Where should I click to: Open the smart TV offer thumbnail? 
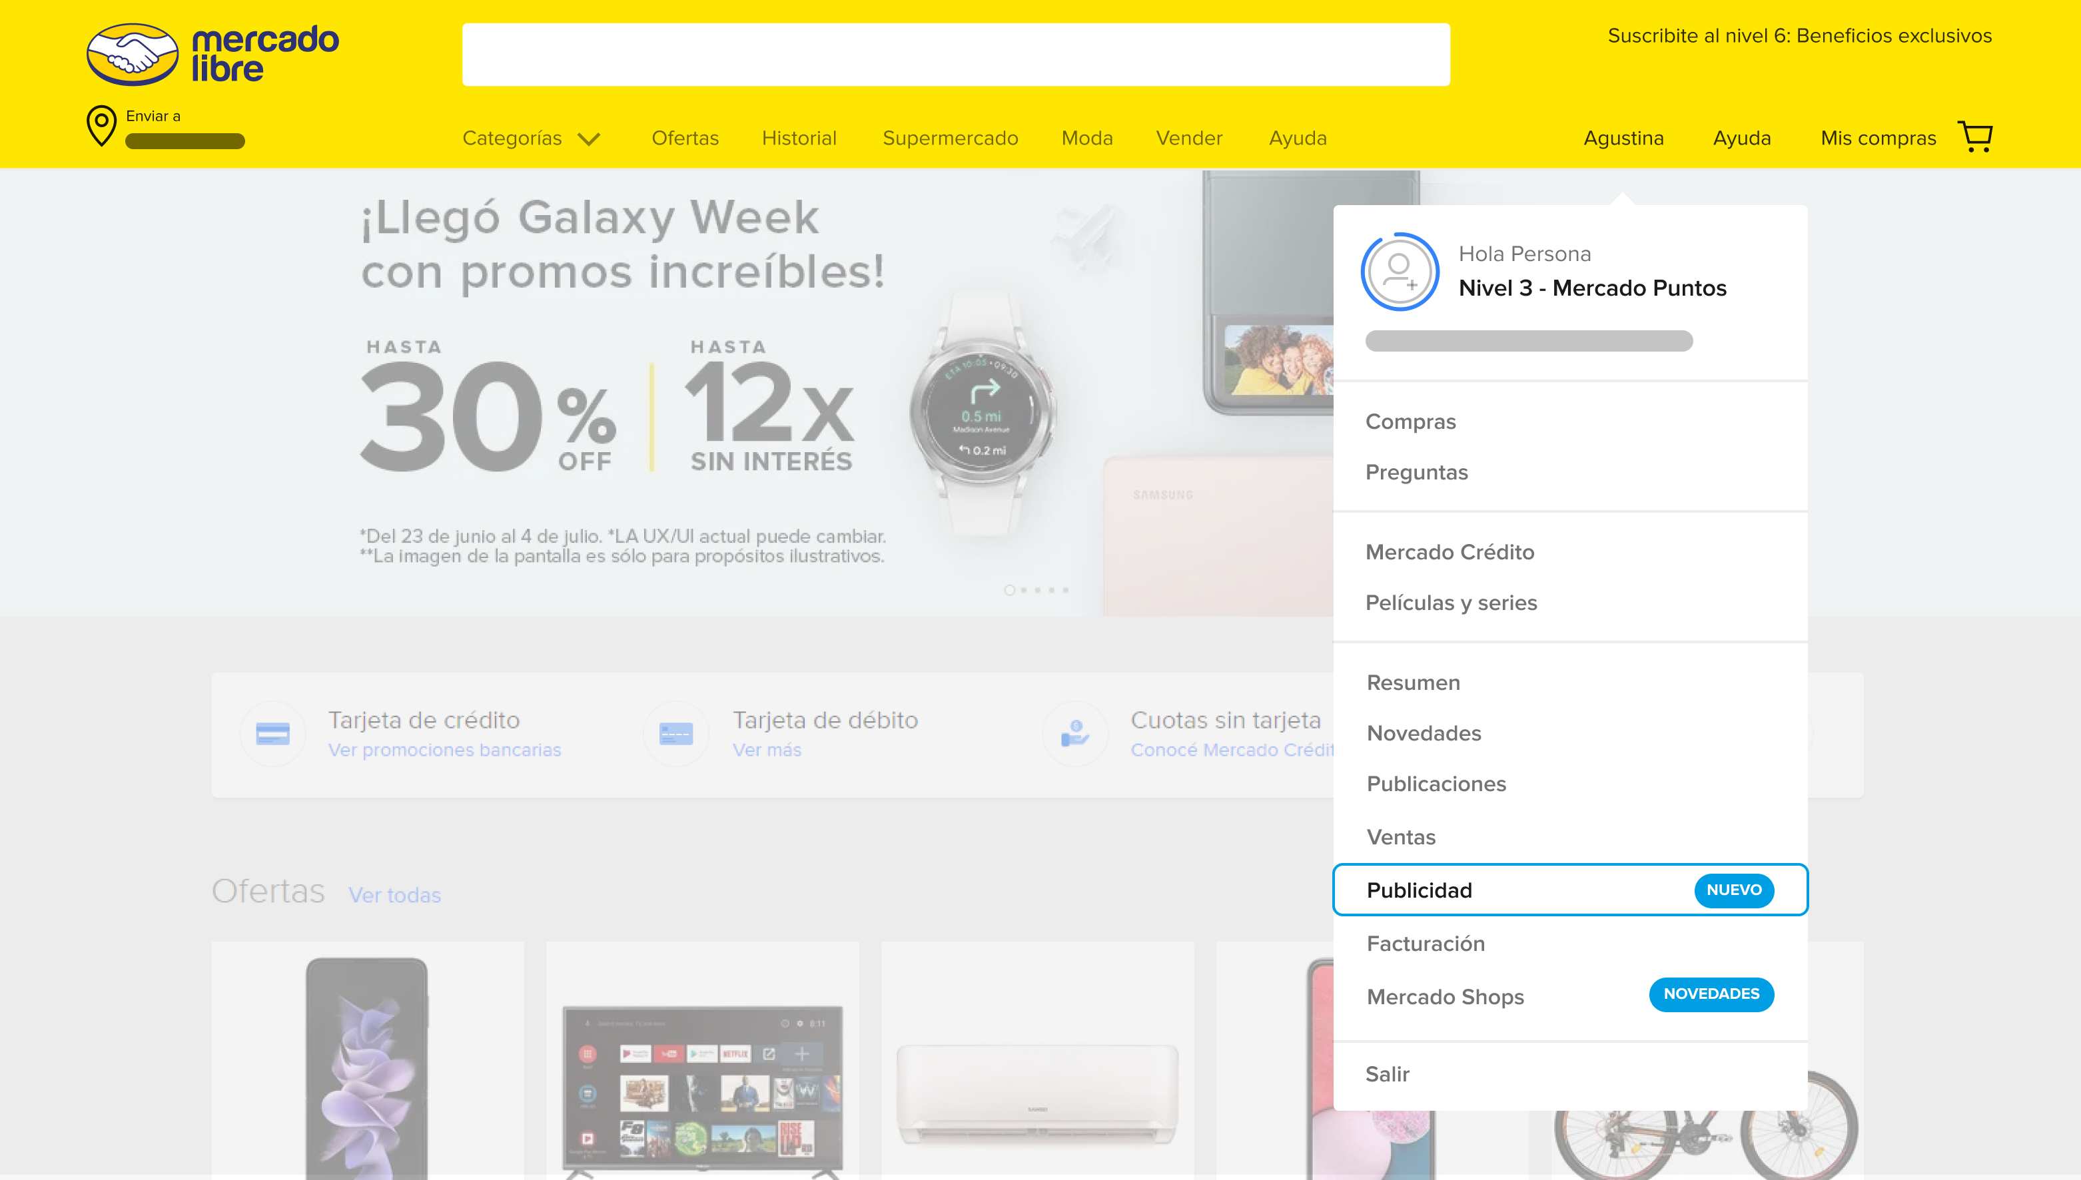point(702,1060)
